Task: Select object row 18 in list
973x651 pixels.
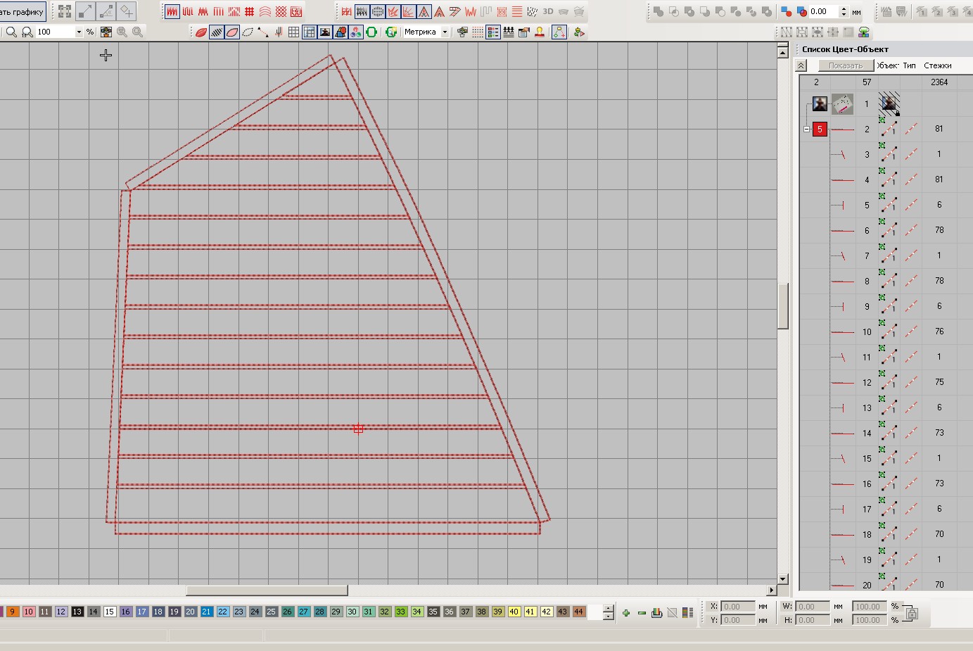Action: [x=885, y=535]
